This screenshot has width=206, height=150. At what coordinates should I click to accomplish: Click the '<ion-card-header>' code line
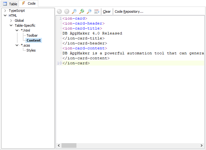point(84,23)
